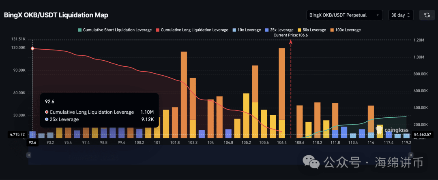438x180 pixels.
Task: Hide the 10x Leverage series
Action: [x=247, y=30]
